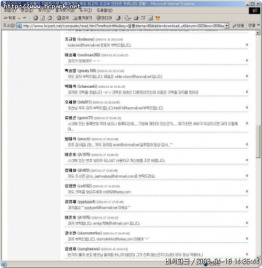This screenshot has height=268, width=262.
Task: Print the page
Action: tap(136, 18)
